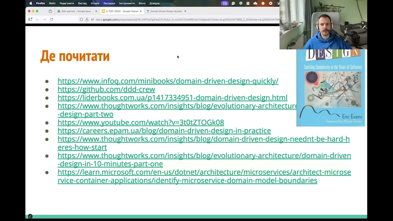The image size is (393, 221).
Task: Click the Eric Evans DDD book cover image
Action: point(331,88)
